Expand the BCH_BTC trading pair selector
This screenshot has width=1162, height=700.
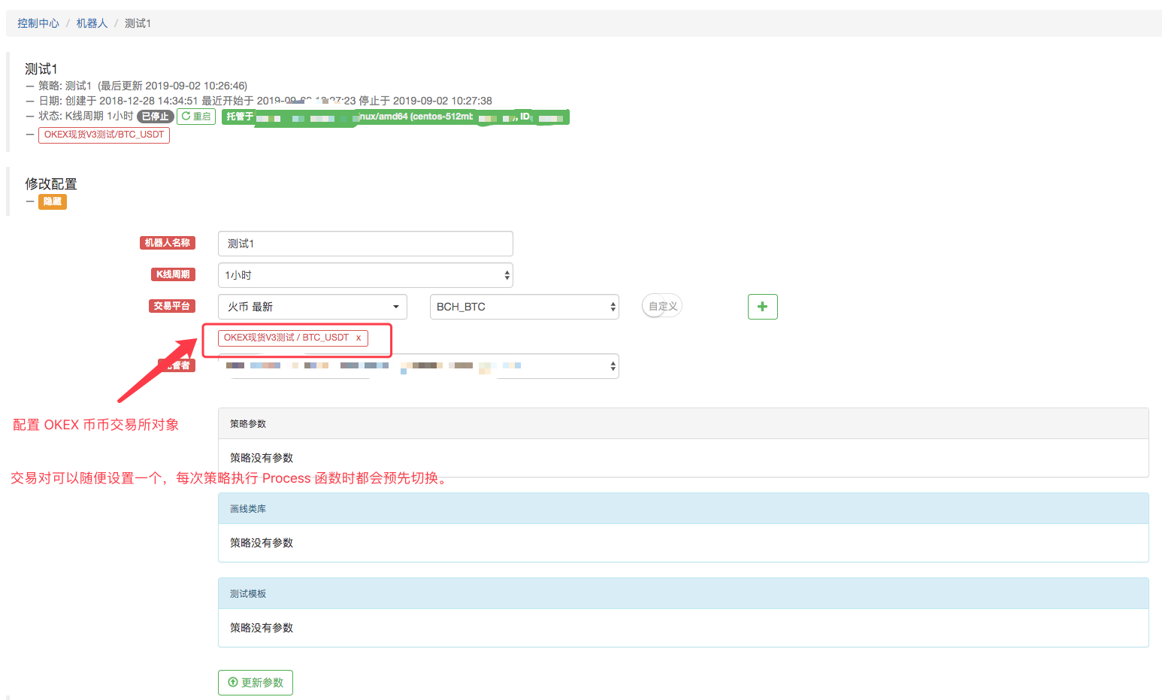(524, 307)
